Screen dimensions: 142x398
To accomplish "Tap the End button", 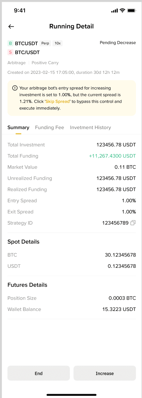I will click(39, 373).
